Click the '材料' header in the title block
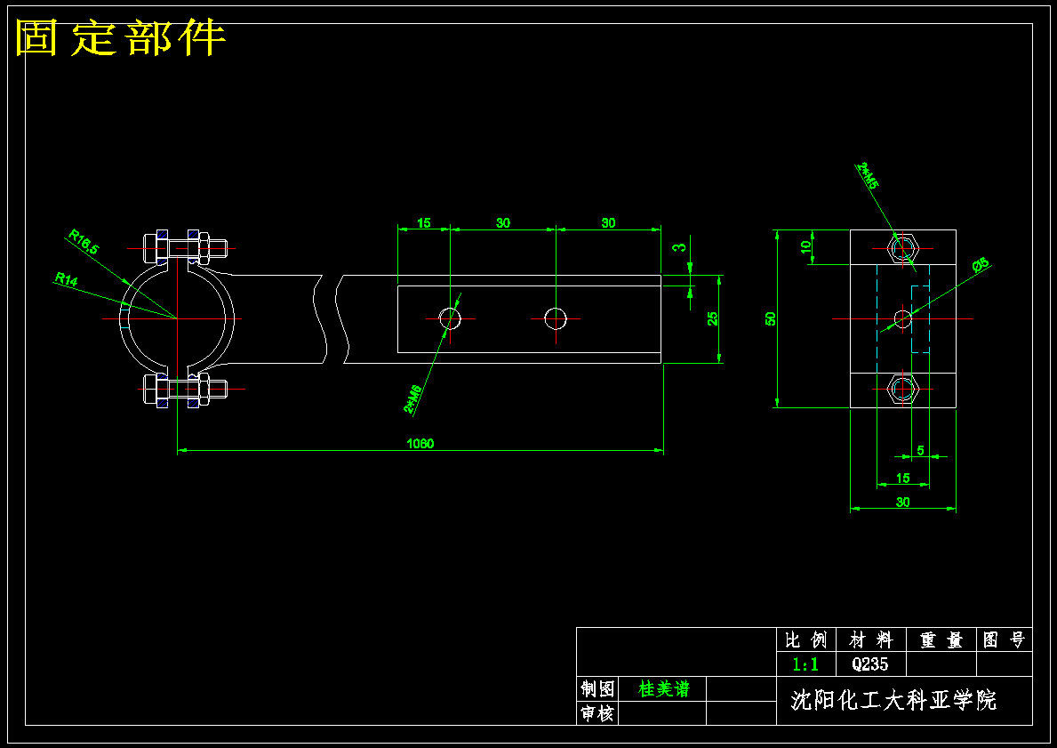This screenshot has width=1057, height=748. coord(871,639)
